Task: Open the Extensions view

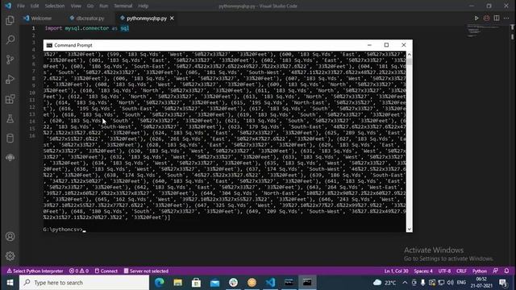Action: (x=10, y=99)
